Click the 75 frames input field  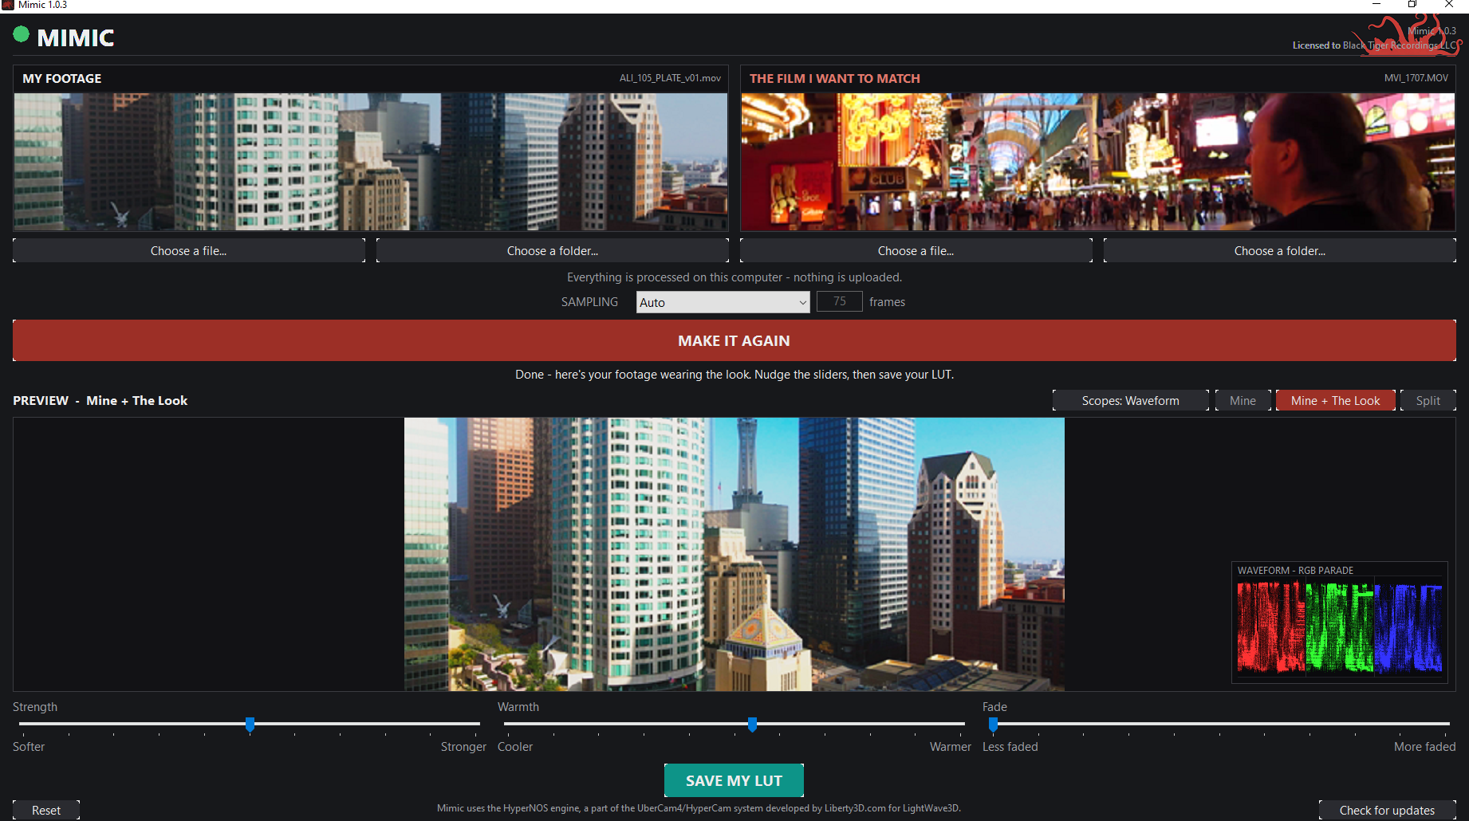pyautogui.click(x=839, y=301)
